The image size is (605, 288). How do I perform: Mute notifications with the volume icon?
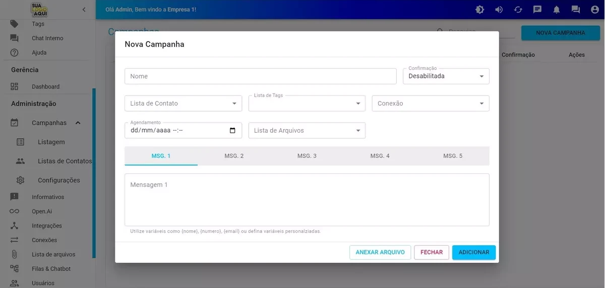[499, 10]
